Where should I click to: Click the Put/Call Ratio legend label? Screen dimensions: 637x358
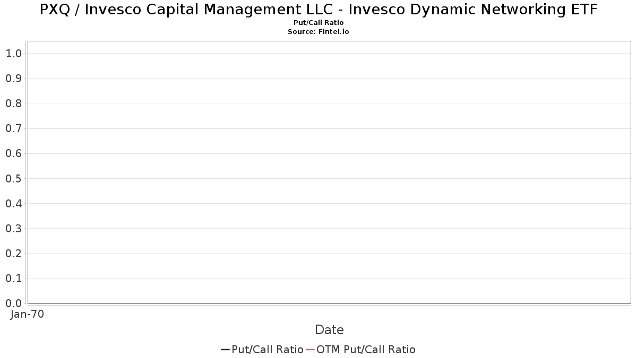point(268,350)
